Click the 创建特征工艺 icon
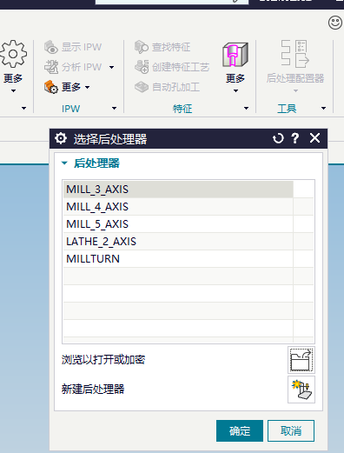 [x=142, y=67]
